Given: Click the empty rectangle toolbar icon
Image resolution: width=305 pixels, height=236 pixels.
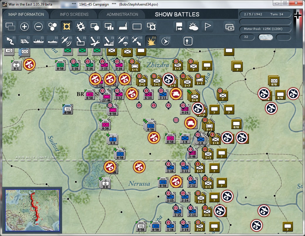Looking at the screenshot, I should click(x=137, y=27).
